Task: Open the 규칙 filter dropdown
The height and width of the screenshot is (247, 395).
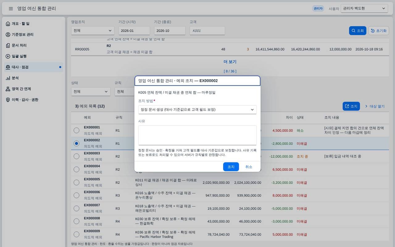Action: click(x=124, y=91)
